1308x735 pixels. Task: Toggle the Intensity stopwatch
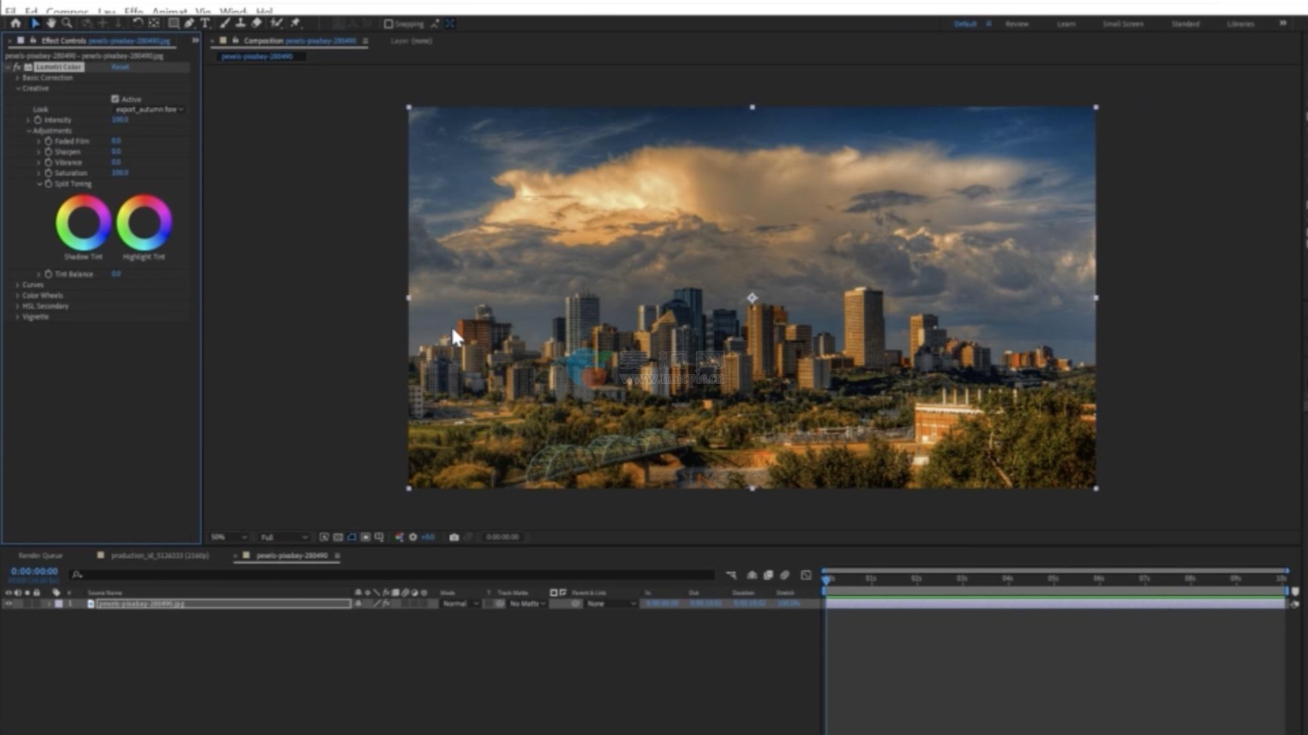coord(38,120)
